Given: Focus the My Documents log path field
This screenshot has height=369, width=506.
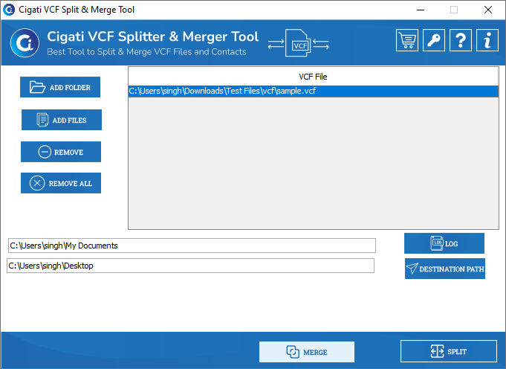Looking at the screenshot, I should tap(192, 246).
